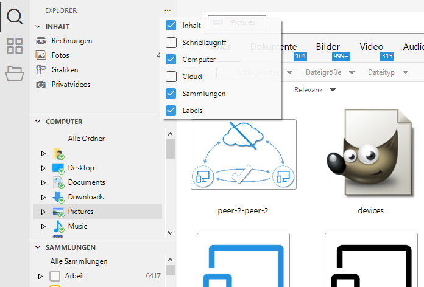Uncheck the Inhalt checkbox

[171, 26]
